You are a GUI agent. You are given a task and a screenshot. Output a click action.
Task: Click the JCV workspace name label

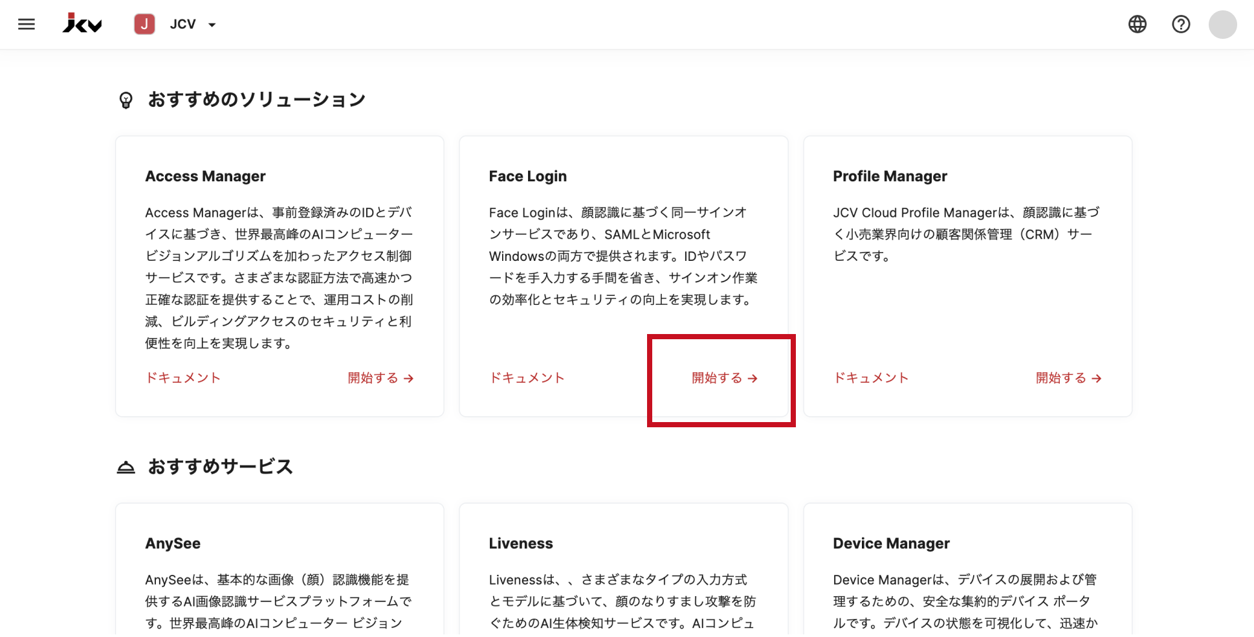(x=182, y=25)
